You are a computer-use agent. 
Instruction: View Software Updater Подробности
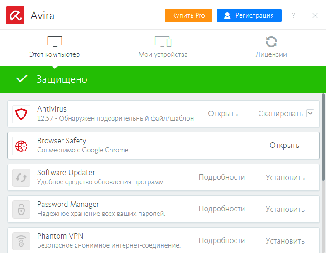pyautogui.click(x=222, y=177)
